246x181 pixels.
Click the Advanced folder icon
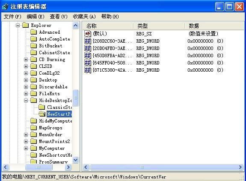33,32
